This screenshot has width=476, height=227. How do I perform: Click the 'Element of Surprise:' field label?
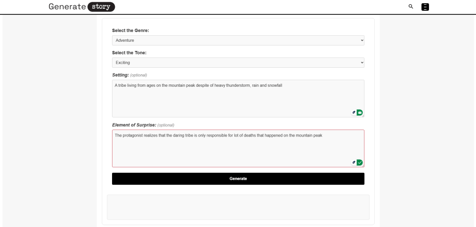(134, 125)
